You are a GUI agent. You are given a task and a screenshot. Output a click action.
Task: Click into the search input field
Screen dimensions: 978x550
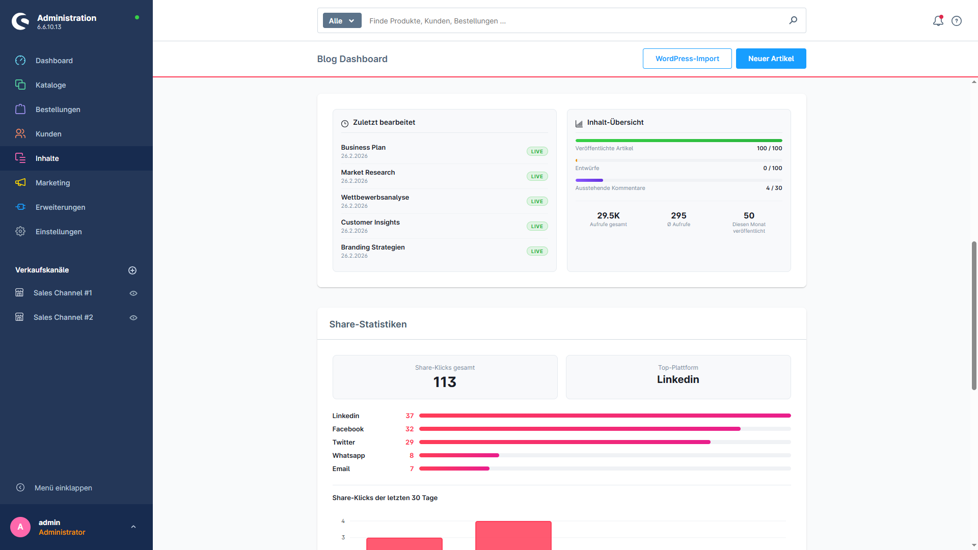coord(576,21)
